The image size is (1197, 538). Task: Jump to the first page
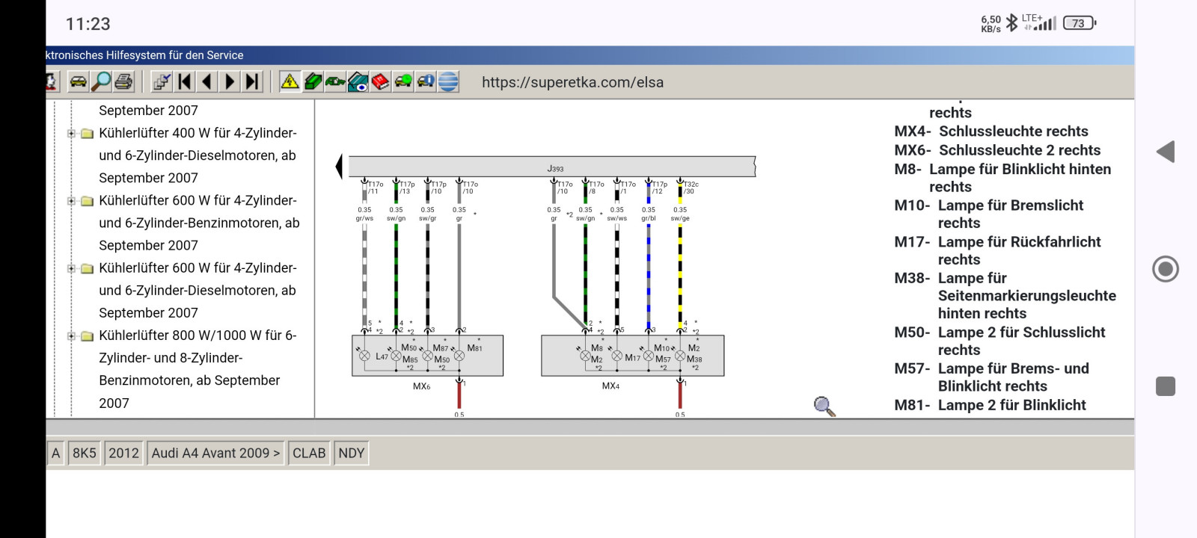tap(185, 81)
